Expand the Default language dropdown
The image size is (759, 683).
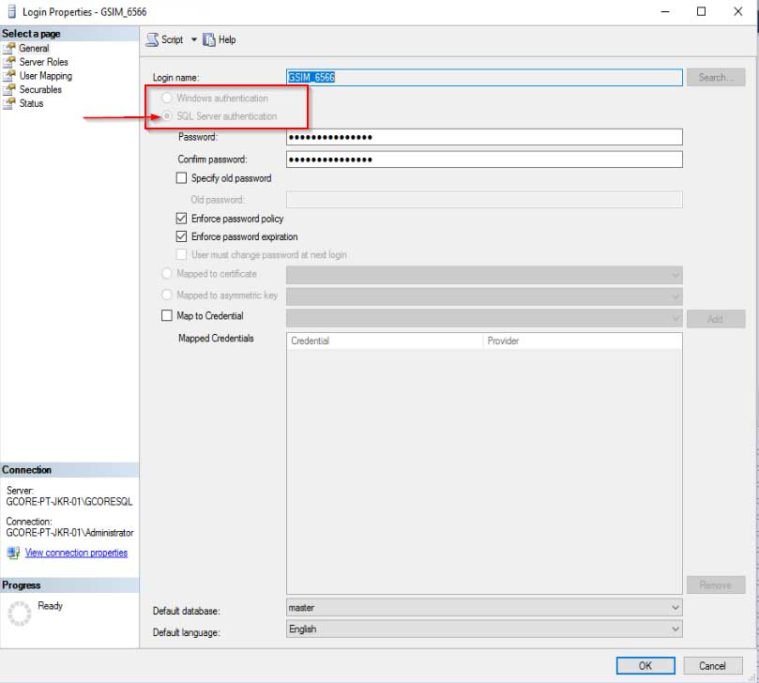point(675,630)
